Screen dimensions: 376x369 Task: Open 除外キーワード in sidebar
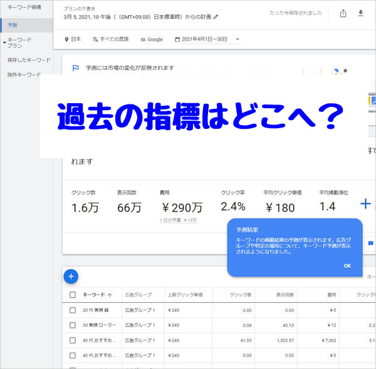24,74
